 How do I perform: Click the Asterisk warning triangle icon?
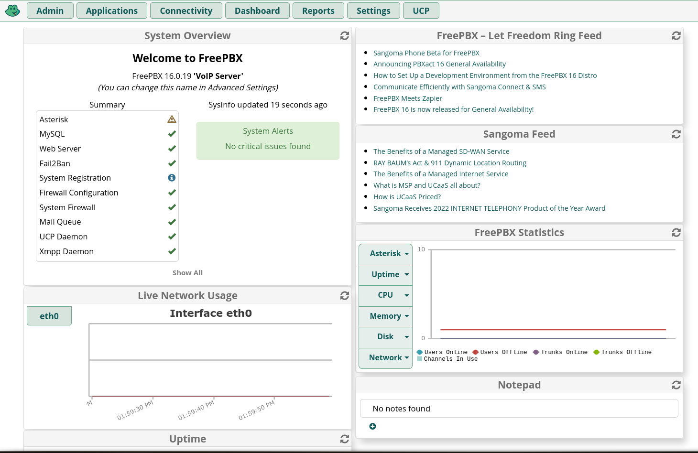click(x=172, y=119)
